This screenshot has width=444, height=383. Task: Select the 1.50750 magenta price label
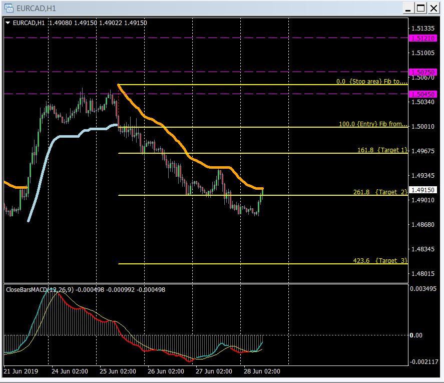pos(423,72)
